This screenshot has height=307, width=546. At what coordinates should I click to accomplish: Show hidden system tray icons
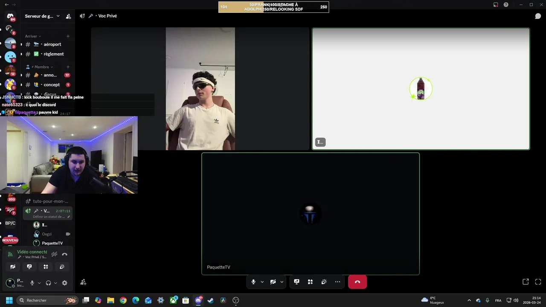469,300
